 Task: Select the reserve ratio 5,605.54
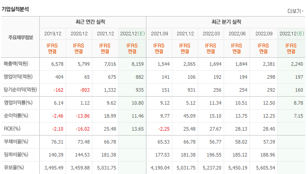(266, 168)
